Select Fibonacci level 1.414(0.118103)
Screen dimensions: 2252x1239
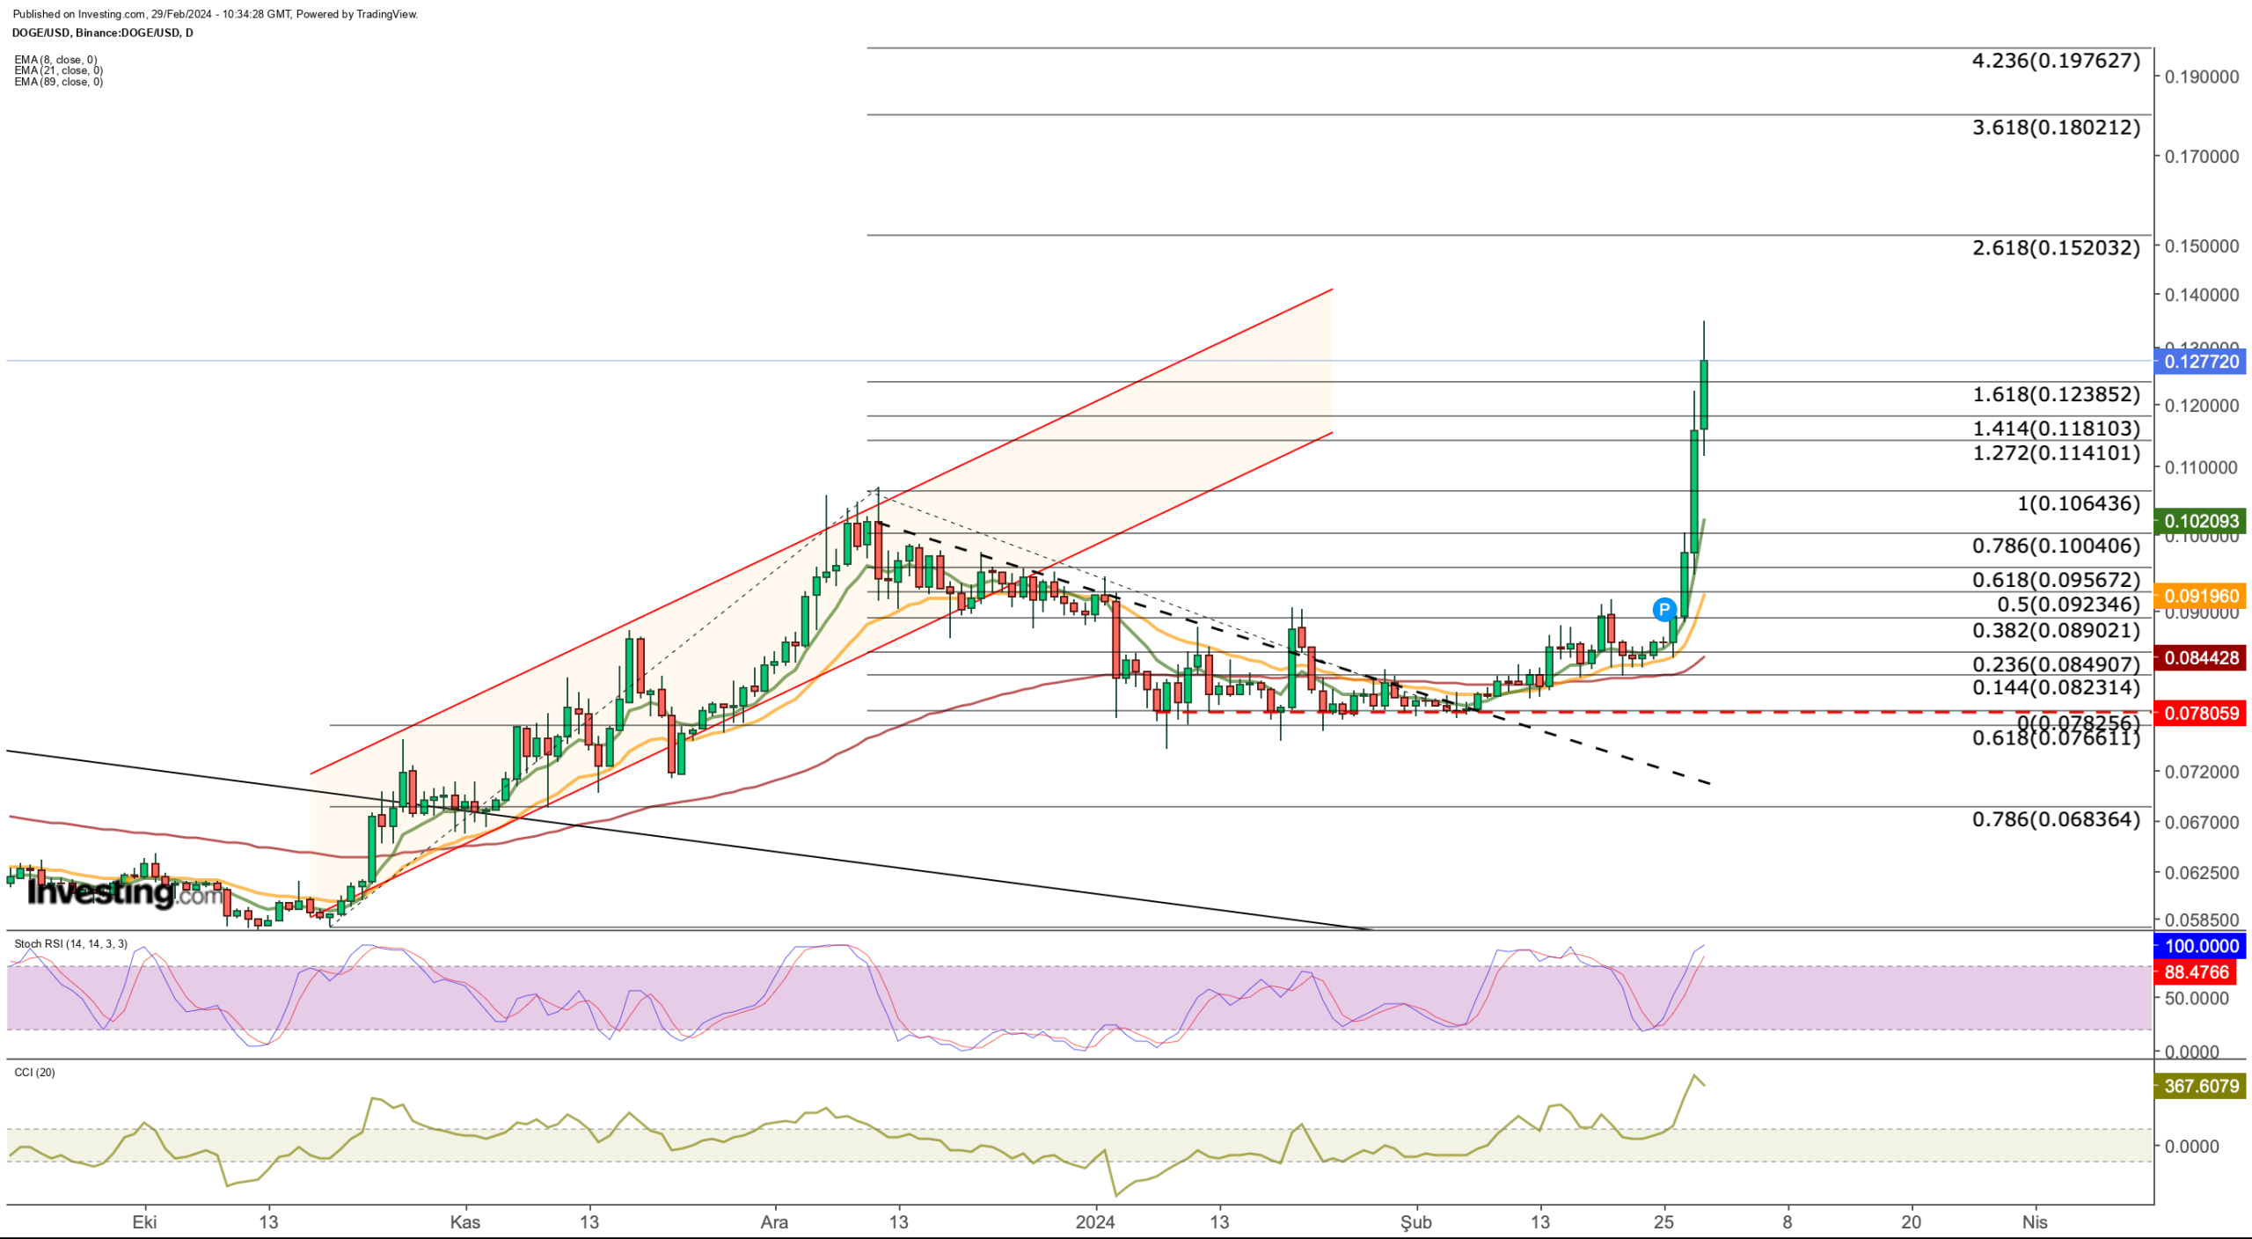tap(2056, 429)
